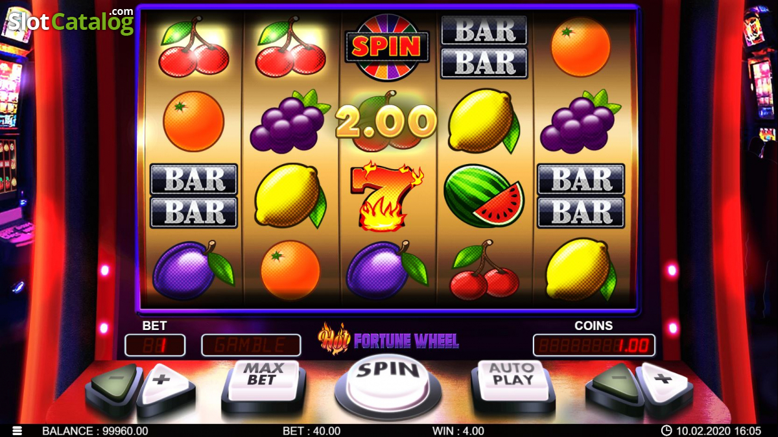Open the hamburger menu in bottom bar
778x437 pixels.
[17, 431]
